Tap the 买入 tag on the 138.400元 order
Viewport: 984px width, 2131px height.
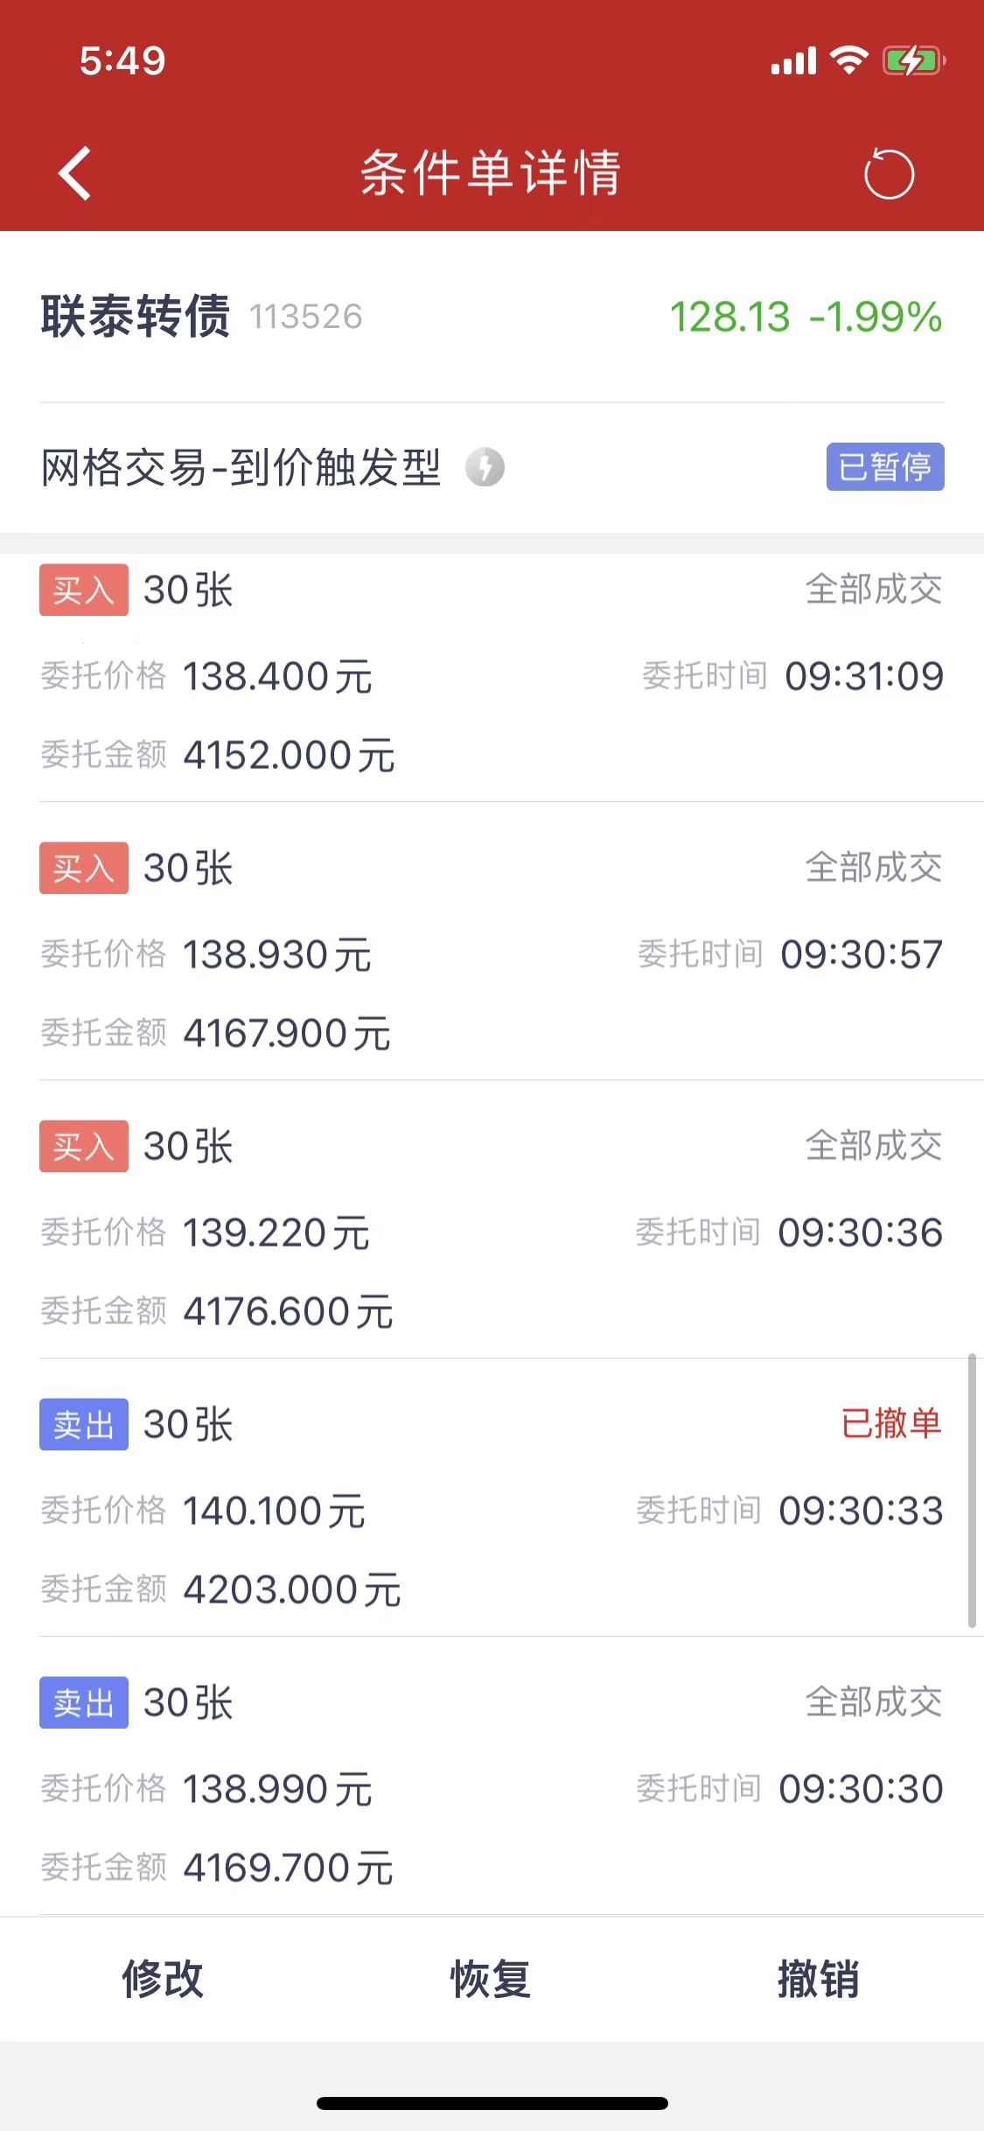[83, 590]
